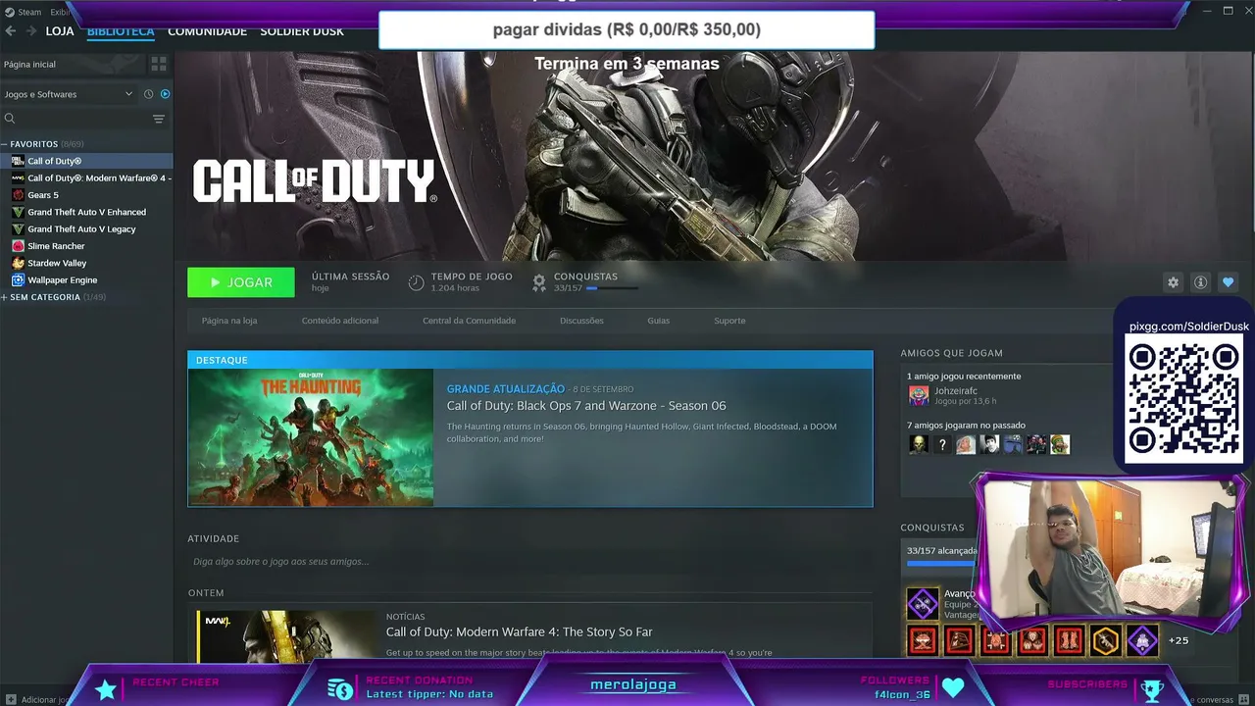This screenshot has height=706, width=1255.
Task: Open the LOJA store tab
Action: 60,31
